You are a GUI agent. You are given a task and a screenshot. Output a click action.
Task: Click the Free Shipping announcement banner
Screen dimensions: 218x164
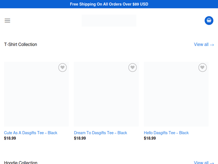pyautogui.click(x=109, y=4)
